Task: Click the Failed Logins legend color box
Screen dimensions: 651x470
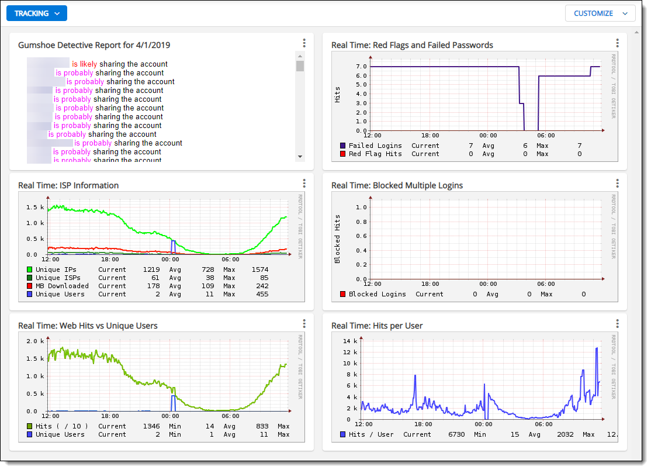Action: click(342, 146)
